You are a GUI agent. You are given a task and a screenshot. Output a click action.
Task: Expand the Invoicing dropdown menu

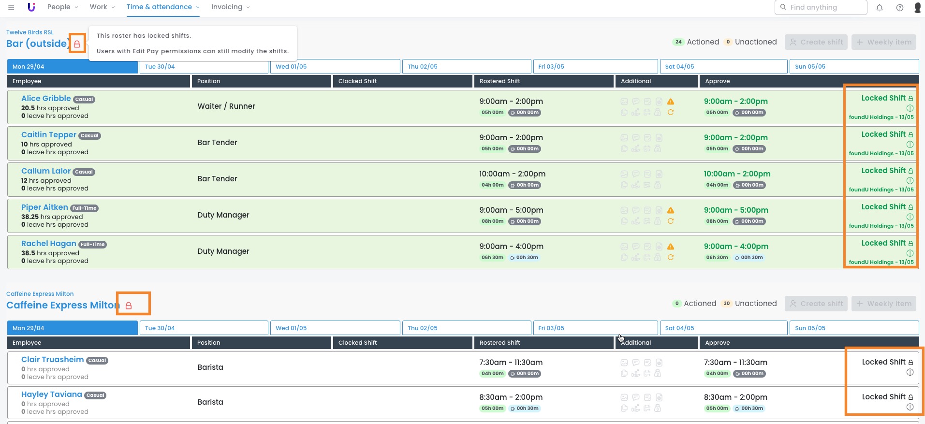[x=230, y=7]
